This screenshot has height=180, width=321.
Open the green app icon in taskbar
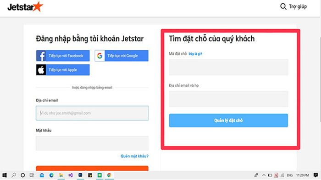100,175
